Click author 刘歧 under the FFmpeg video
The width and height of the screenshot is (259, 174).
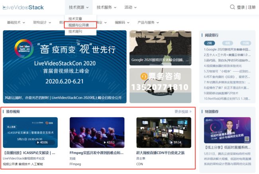coord(73,158)
